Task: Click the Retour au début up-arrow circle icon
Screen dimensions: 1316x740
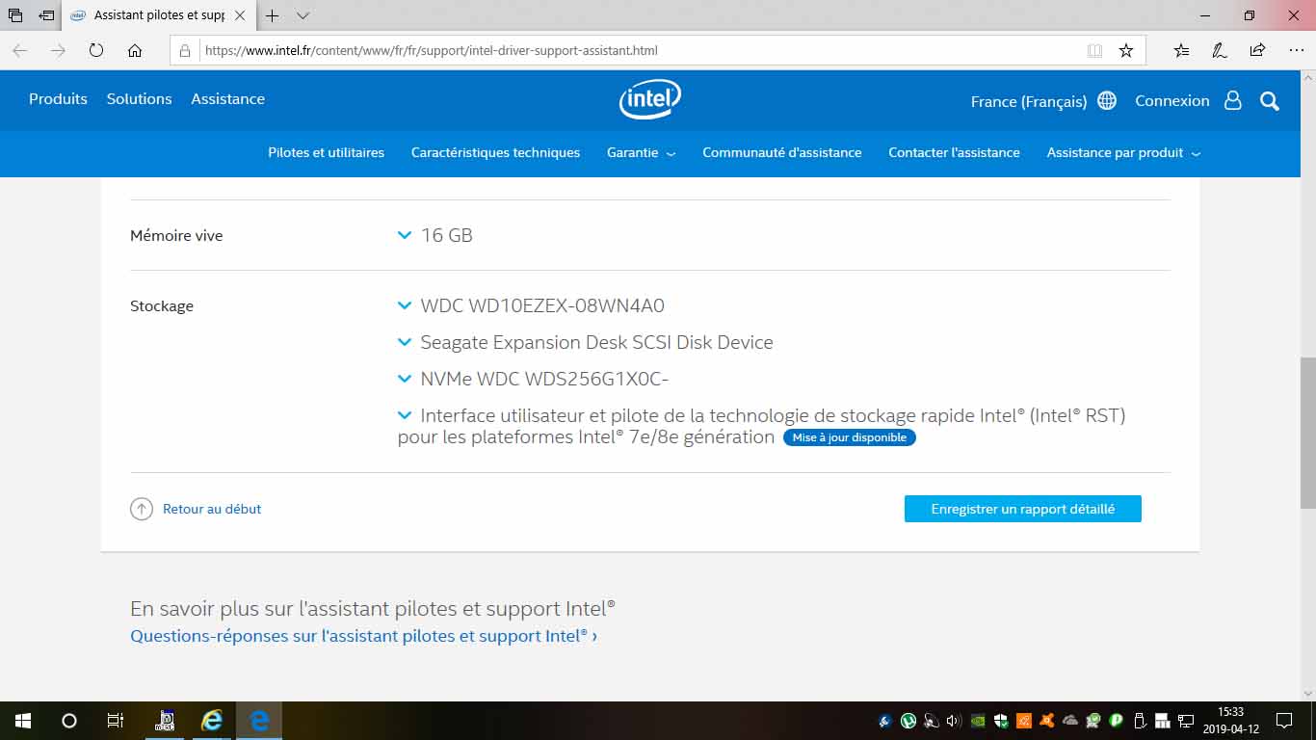Action: click(x=142, y=509)
